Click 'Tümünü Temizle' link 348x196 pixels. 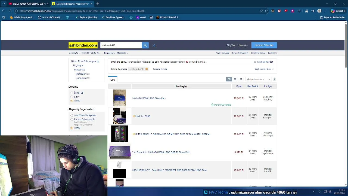(x=160, y=69)
